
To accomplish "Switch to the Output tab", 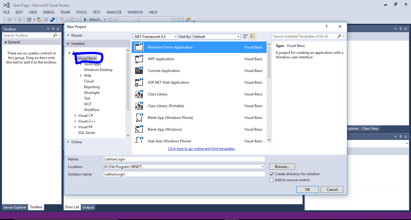I will [88, 207].
